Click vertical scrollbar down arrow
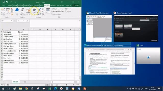 pyautogui.click(x=80, y=79)
